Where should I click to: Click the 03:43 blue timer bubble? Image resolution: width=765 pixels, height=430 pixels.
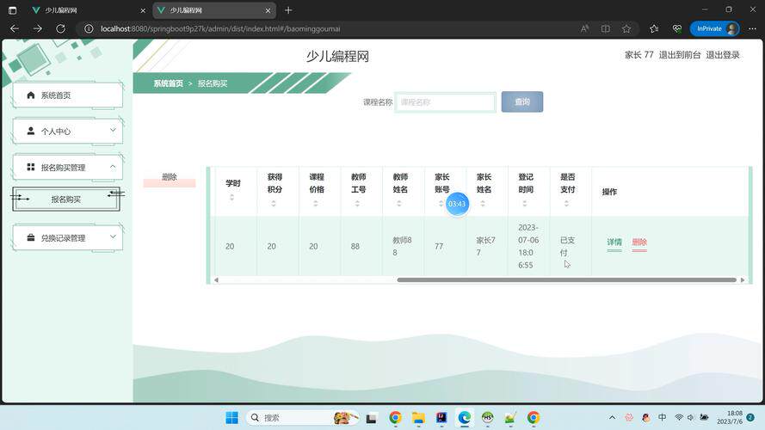tap(457, 204)
